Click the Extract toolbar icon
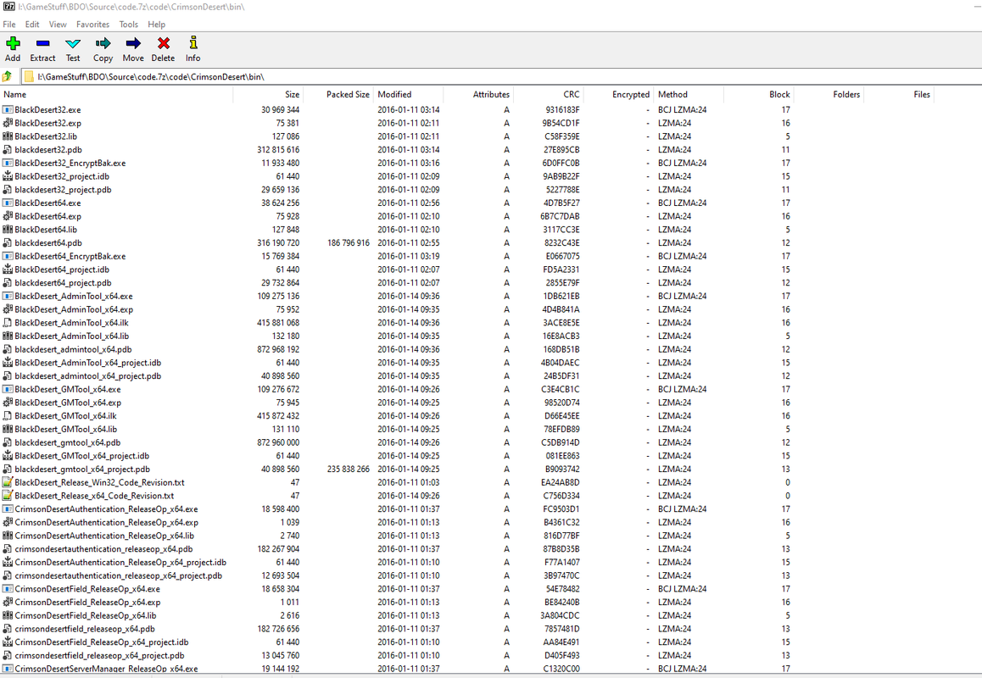982x678 pixels. (x=42, y=43)
